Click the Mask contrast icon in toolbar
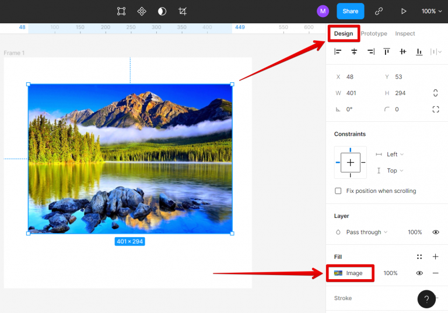The height and width of the screenshot is (313, 448). (162, 11)
